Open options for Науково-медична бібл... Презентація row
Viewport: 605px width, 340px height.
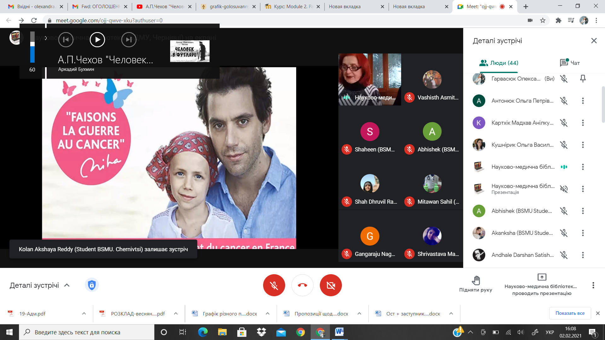[583, 189]
